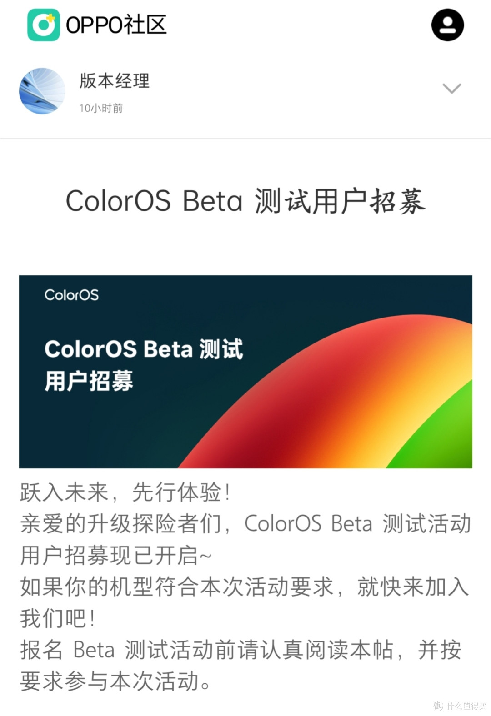The height and width of the screenshot is (716, 491).
Task: Toggle the author detail panel with the arrow
Action: (x=451, y=89)
